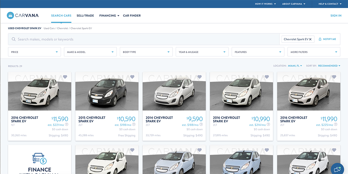Click the $10,990 price
348x174 pixels.
point(261,119)
